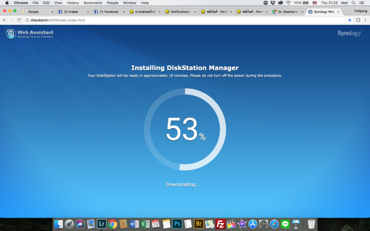Open the File menu
Viewport: 370px width, 231px height.
click(x=36, y=3)
